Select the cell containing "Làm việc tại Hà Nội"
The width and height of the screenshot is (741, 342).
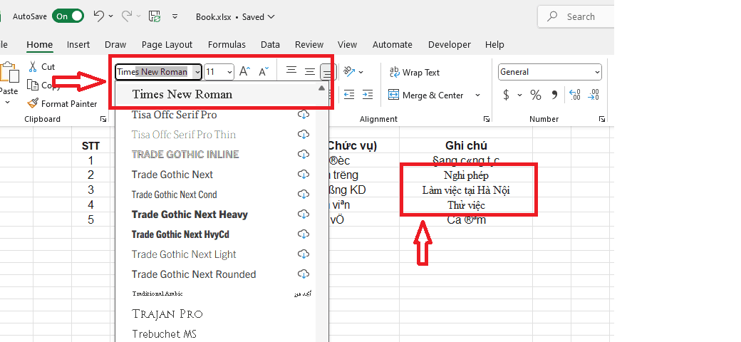(x=466, y=190)
